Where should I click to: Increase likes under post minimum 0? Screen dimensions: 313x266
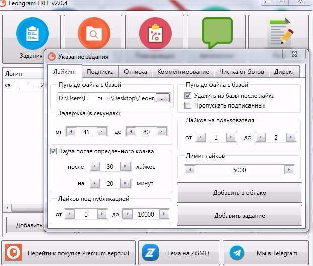click(102, 214)
